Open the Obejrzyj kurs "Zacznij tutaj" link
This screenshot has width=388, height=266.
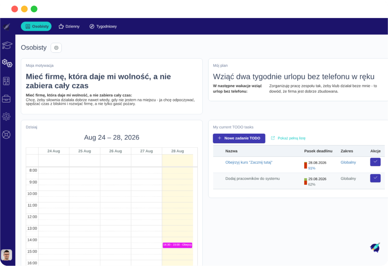[x=249, y=162]
